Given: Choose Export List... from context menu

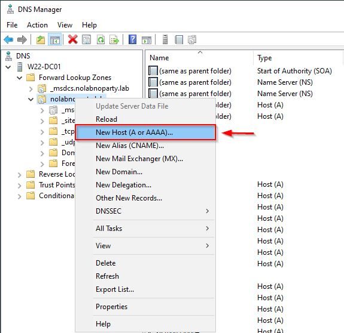Looking at the screenshot, I should (145, 289).
